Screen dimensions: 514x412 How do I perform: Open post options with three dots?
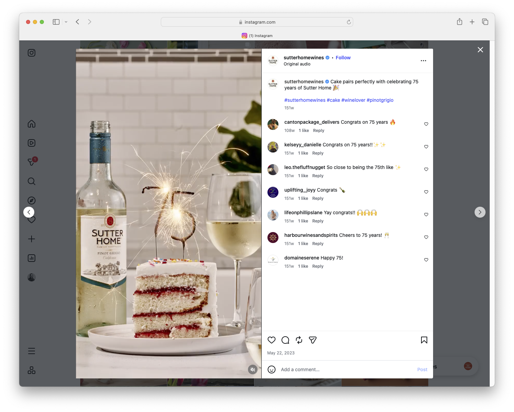(423, 61)
